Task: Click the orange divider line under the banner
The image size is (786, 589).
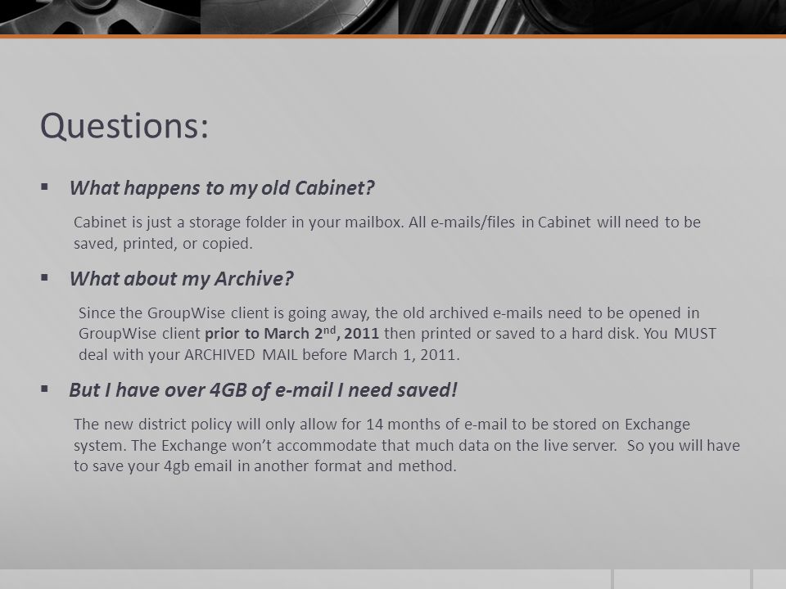Action: click(393, 36)
